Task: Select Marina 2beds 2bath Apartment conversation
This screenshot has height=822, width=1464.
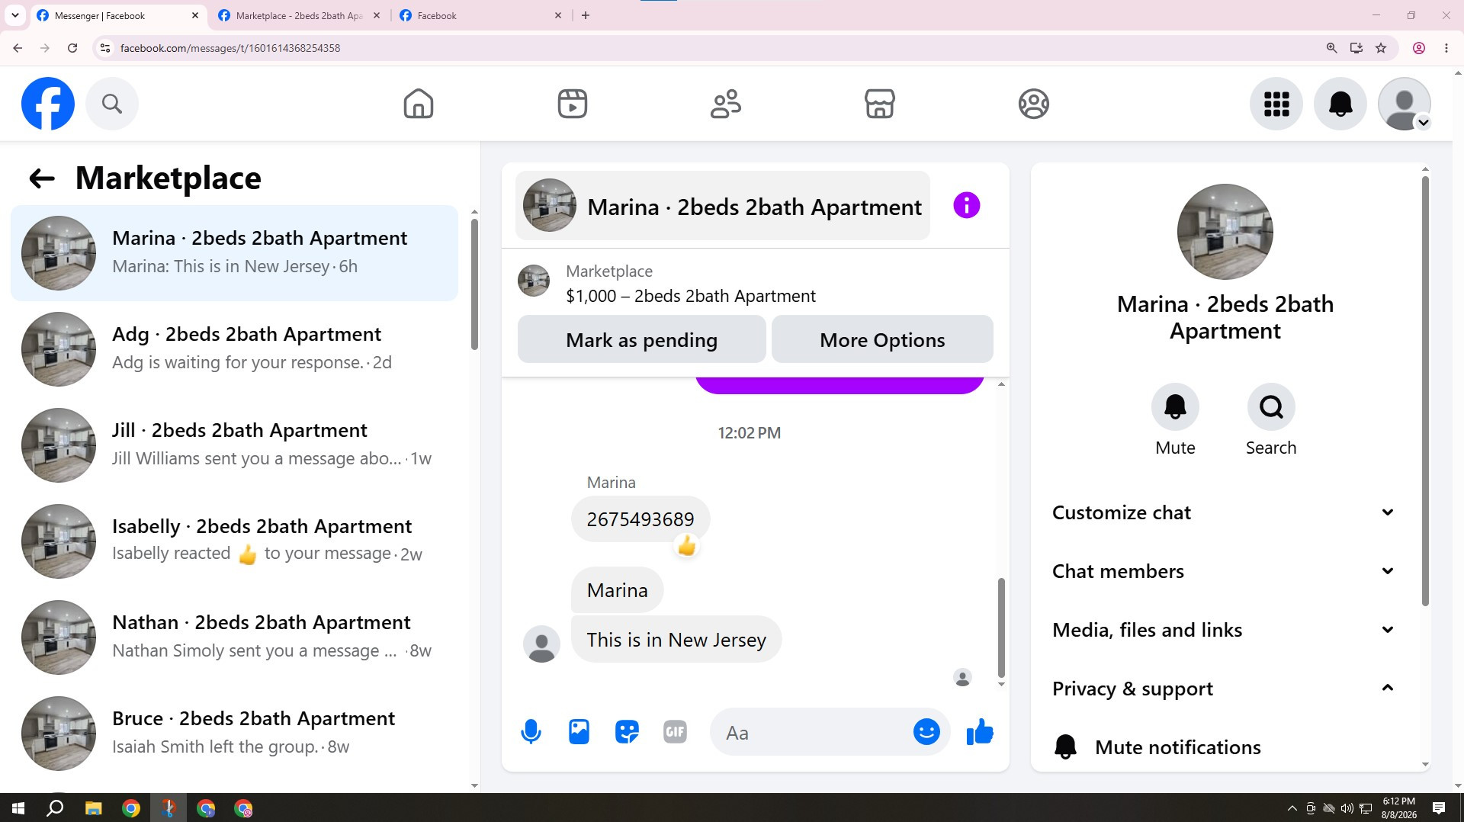Action: (x=234, y=253)
